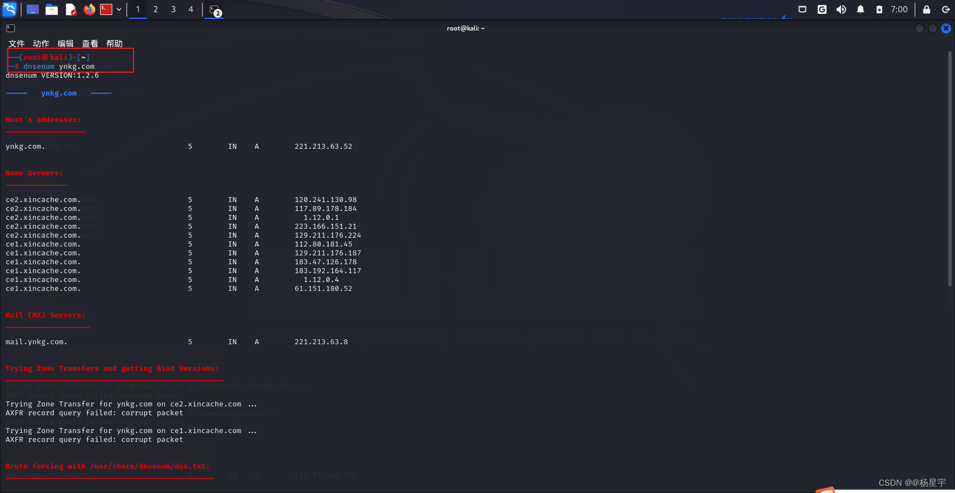This screenshot has height=493, width=955.
Task: Click the IP address 61.151.180.52
Action: [x=324, y=289]
